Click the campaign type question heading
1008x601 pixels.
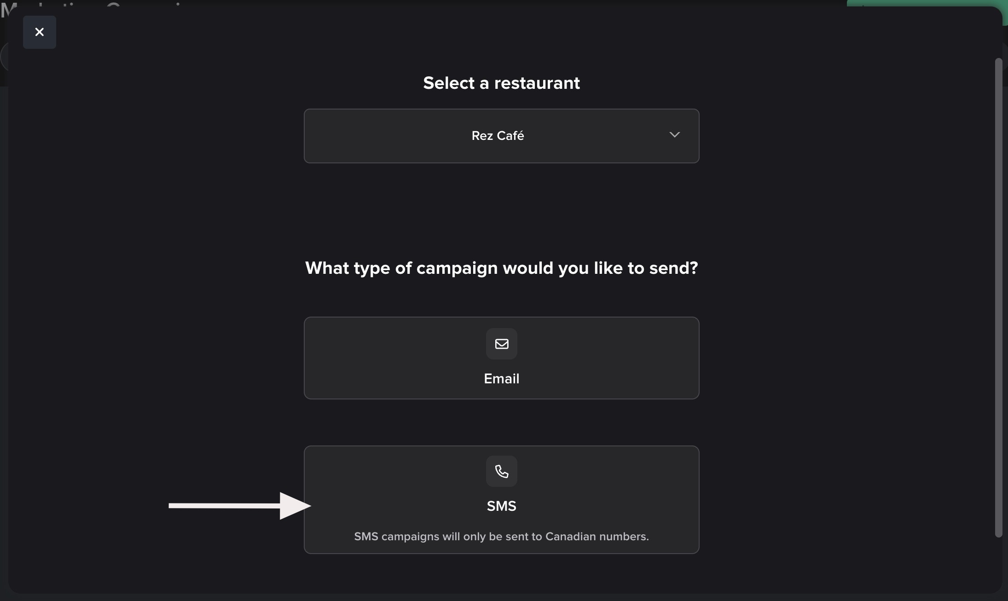(x=501, y=268)
